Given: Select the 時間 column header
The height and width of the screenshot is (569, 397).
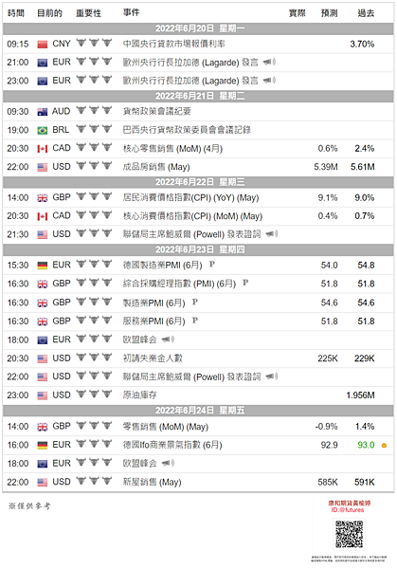Looking at the screenshot, I should pos(16,13).
